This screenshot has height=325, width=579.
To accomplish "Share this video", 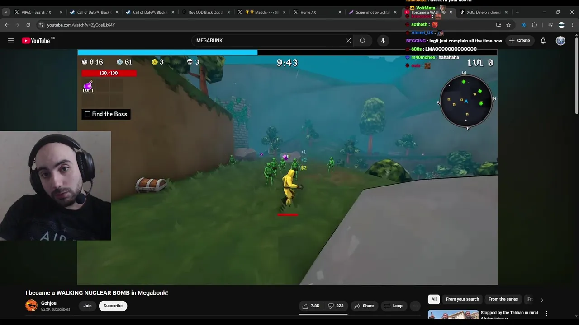I will point(364,306).
